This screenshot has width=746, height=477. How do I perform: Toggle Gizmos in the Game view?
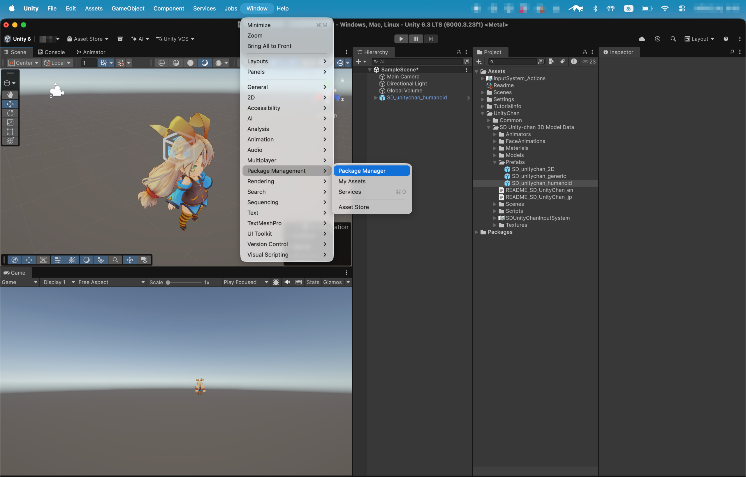pos(332,282)
